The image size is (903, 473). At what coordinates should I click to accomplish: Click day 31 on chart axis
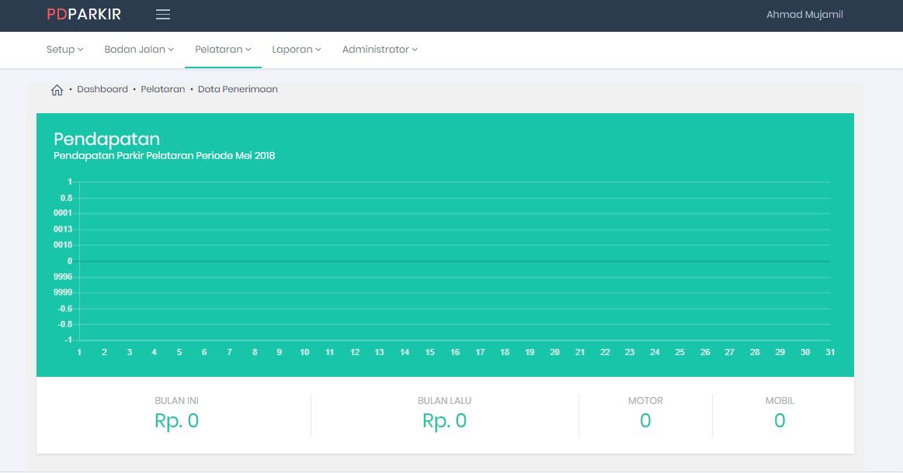tap(830, 352)
